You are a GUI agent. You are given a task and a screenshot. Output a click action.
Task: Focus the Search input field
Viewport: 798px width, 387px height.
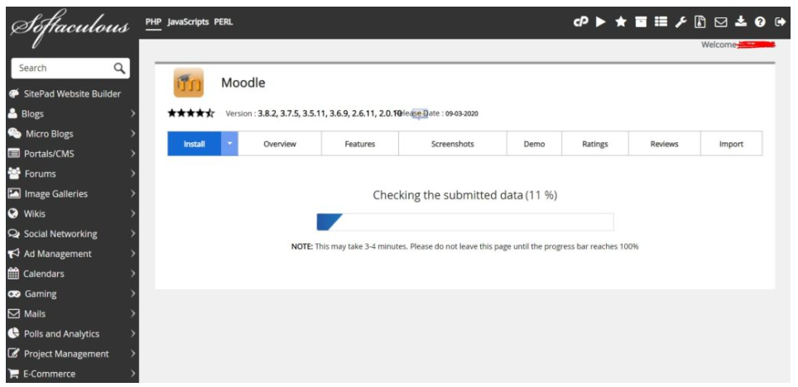pyautogui.click(x=70, y=68)
